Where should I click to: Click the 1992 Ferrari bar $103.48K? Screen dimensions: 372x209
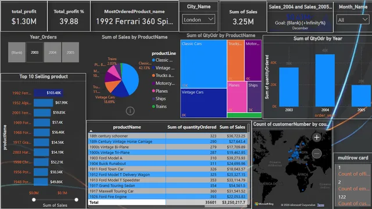48,93
